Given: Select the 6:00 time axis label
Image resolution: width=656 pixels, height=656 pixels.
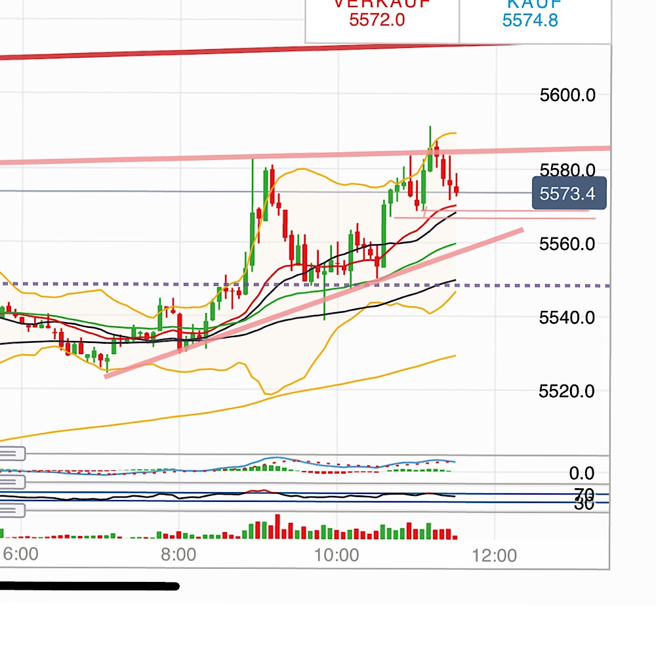Looking at the screenshot, I should pyautogui.click(x=20, y=554).
